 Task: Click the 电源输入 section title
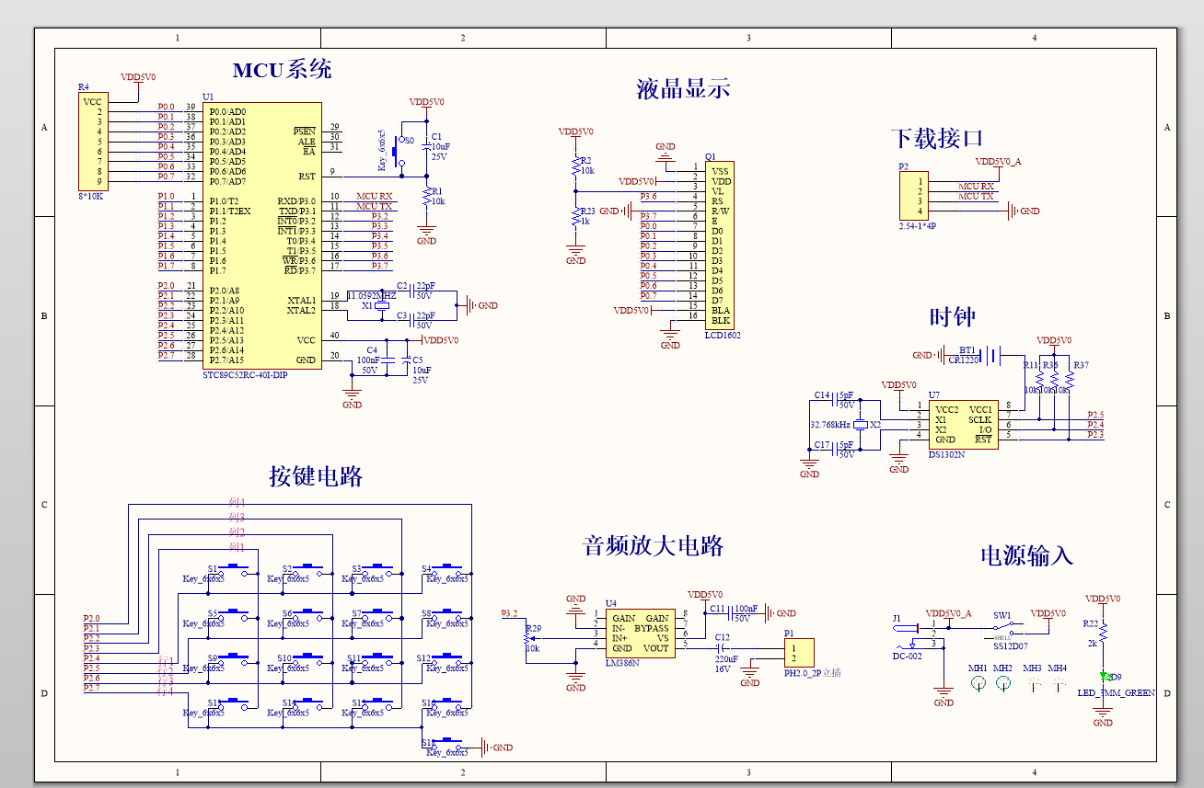[1026, 555]
